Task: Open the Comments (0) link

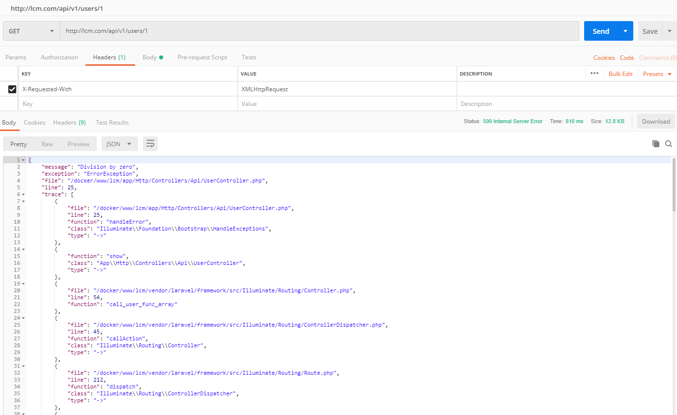Action: click(x=658, y=57)
